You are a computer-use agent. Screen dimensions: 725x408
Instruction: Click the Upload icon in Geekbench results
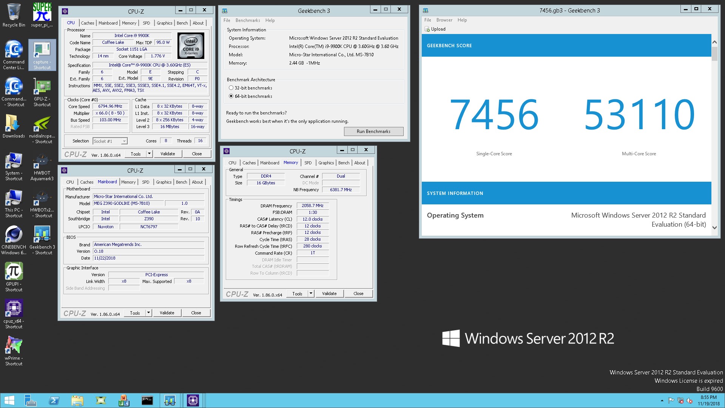click(427, 29)
